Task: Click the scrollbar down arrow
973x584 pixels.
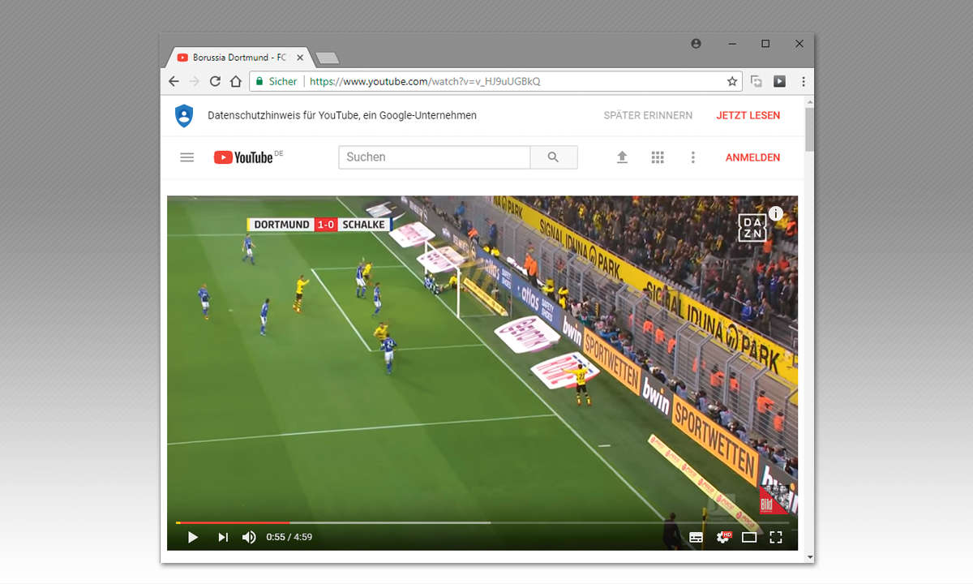Action: 809,557
